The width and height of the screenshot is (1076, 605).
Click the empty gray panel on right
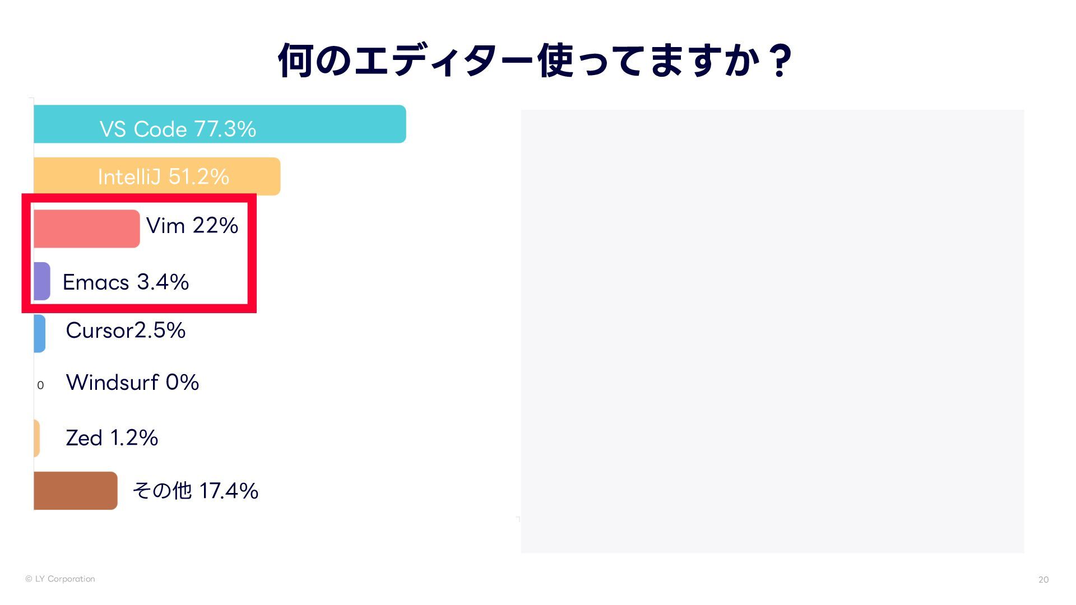pos(772,331)
